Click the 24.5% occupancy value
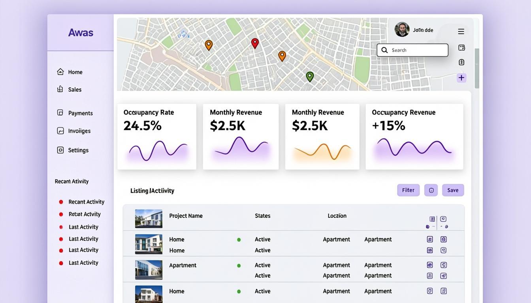This screenshot has width=531, height=303. tap(143, 126)
